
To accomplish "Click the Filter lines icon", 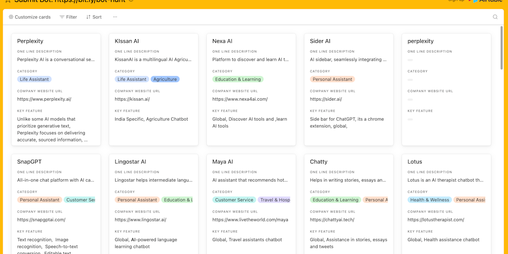I will pos(62,17).
